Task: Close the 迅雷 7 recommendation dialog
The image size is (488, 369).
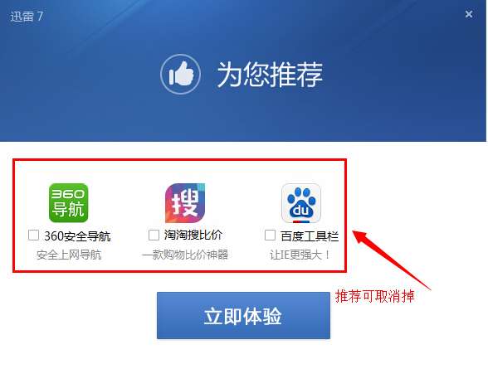Action: click(x=469, y=14)
